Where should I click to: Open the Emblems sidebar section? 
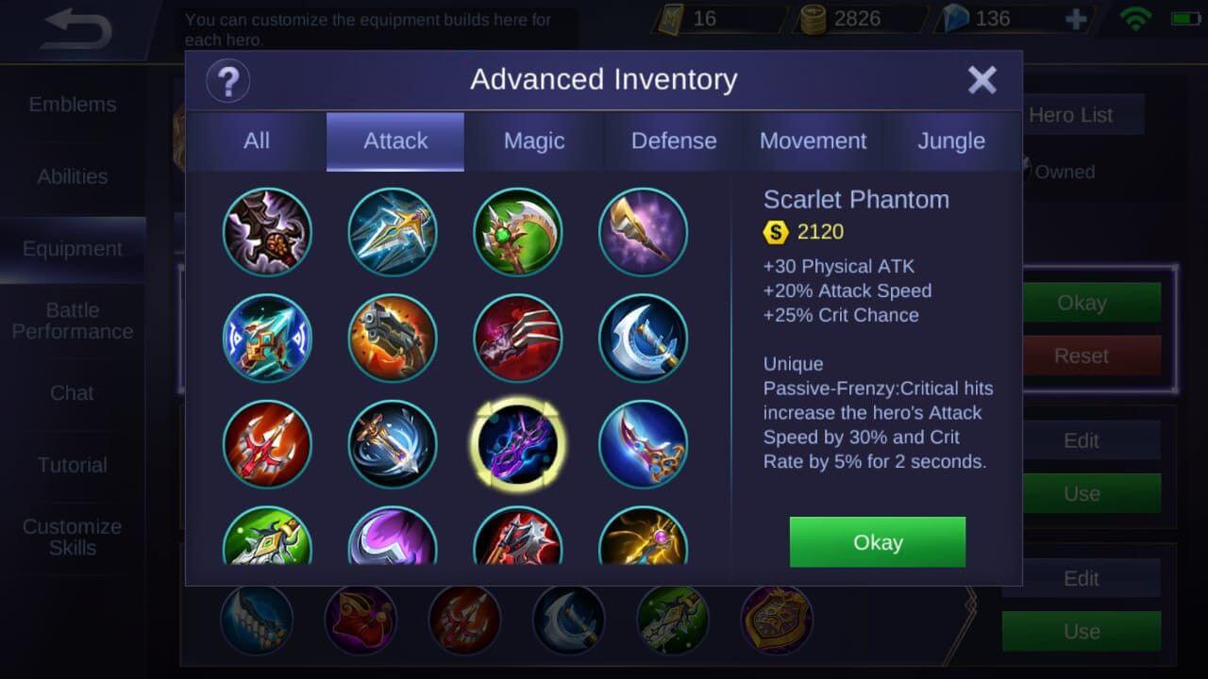(x=73, y=105)
